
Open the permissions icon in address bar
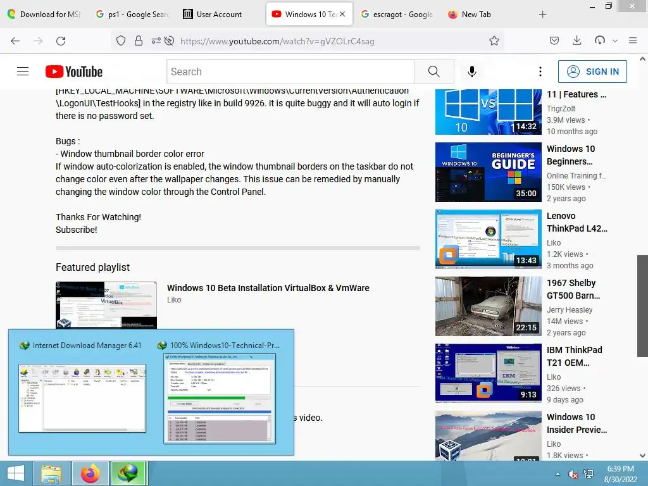(156, 40)
